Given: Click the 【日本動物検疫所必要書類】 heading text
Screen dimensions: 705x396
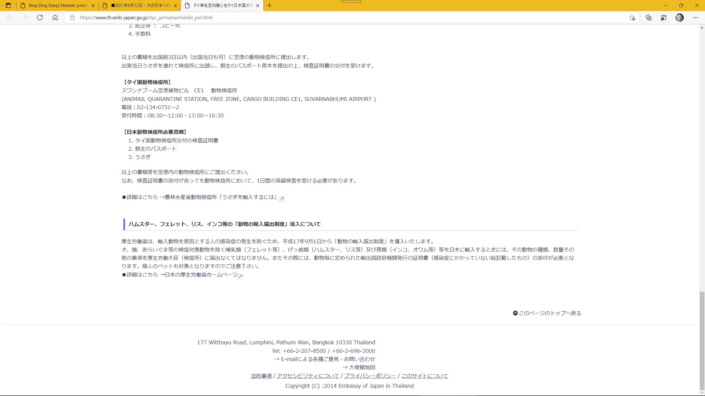Looking at the screenshot, I should 155,132.
